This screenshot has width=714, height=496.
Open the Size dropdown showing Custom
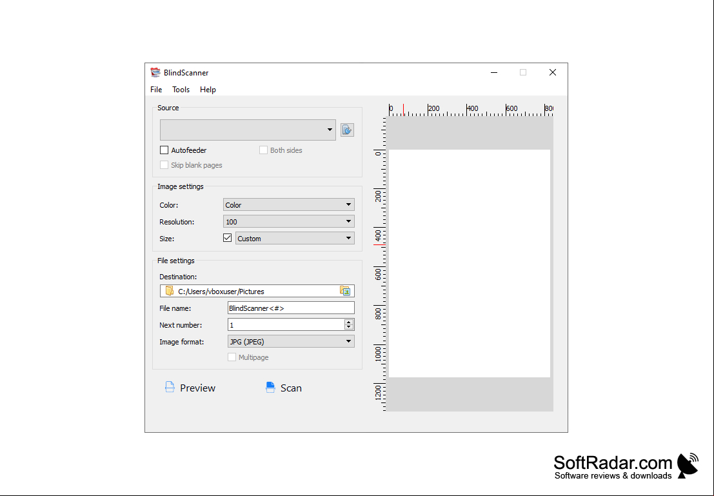pyautogui.click(x=295, y=238)
